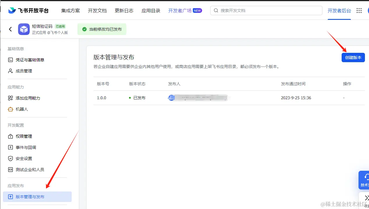Click the 版本状态 column header
The height and width of the screenshot is (209, 369).
click(137, 84)
